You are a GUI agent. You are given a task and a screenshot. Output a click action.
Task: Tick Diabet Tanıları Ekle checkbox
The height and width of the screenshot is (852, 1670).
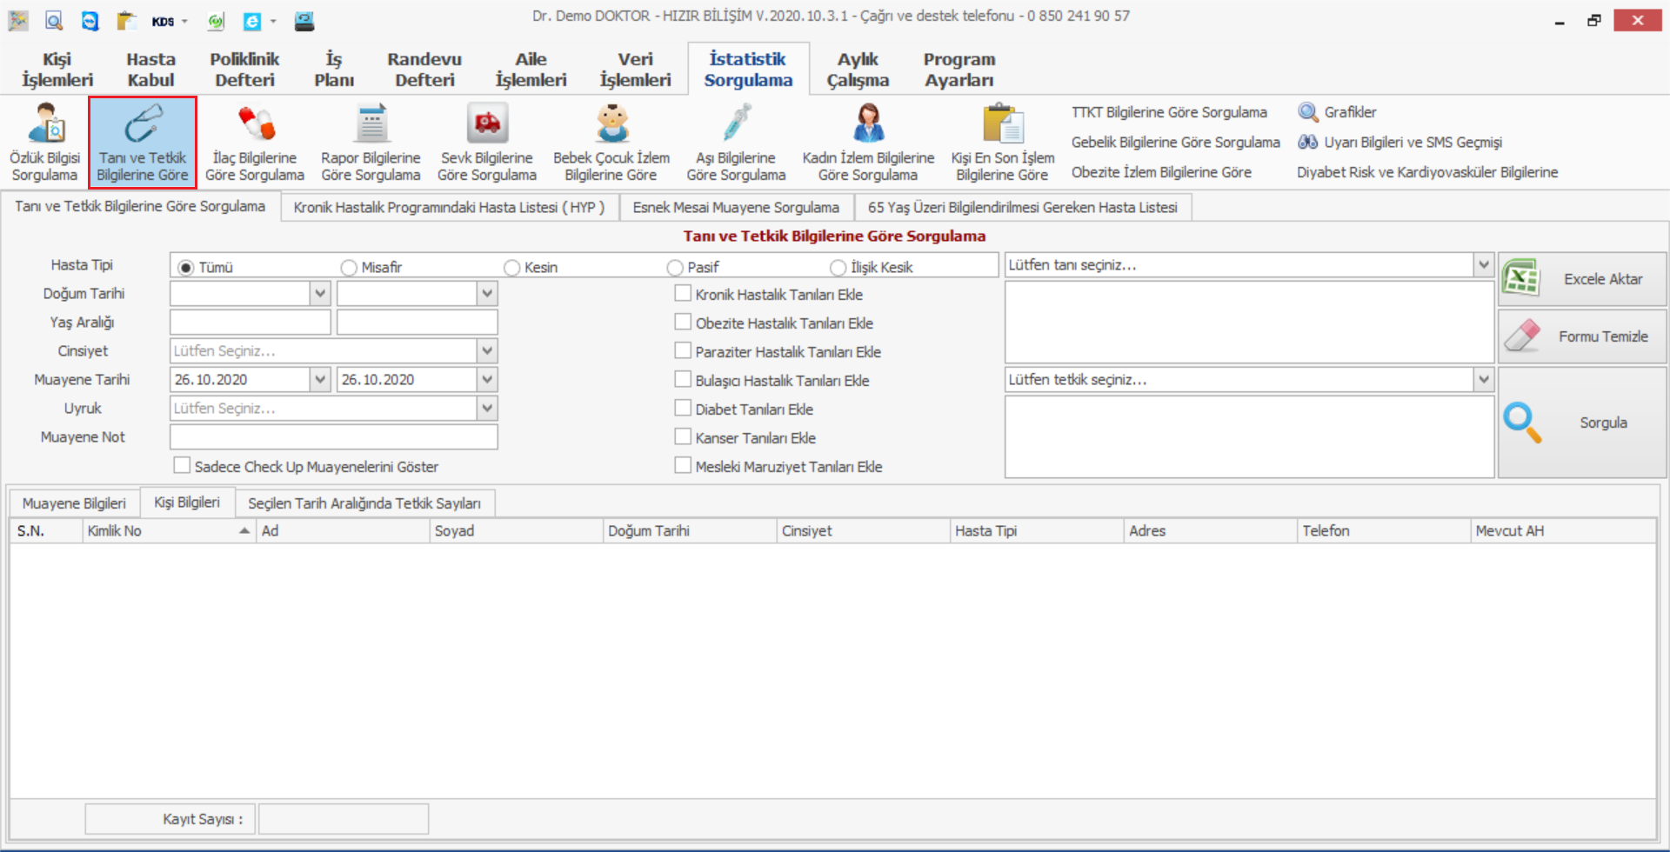pos(683,409)
